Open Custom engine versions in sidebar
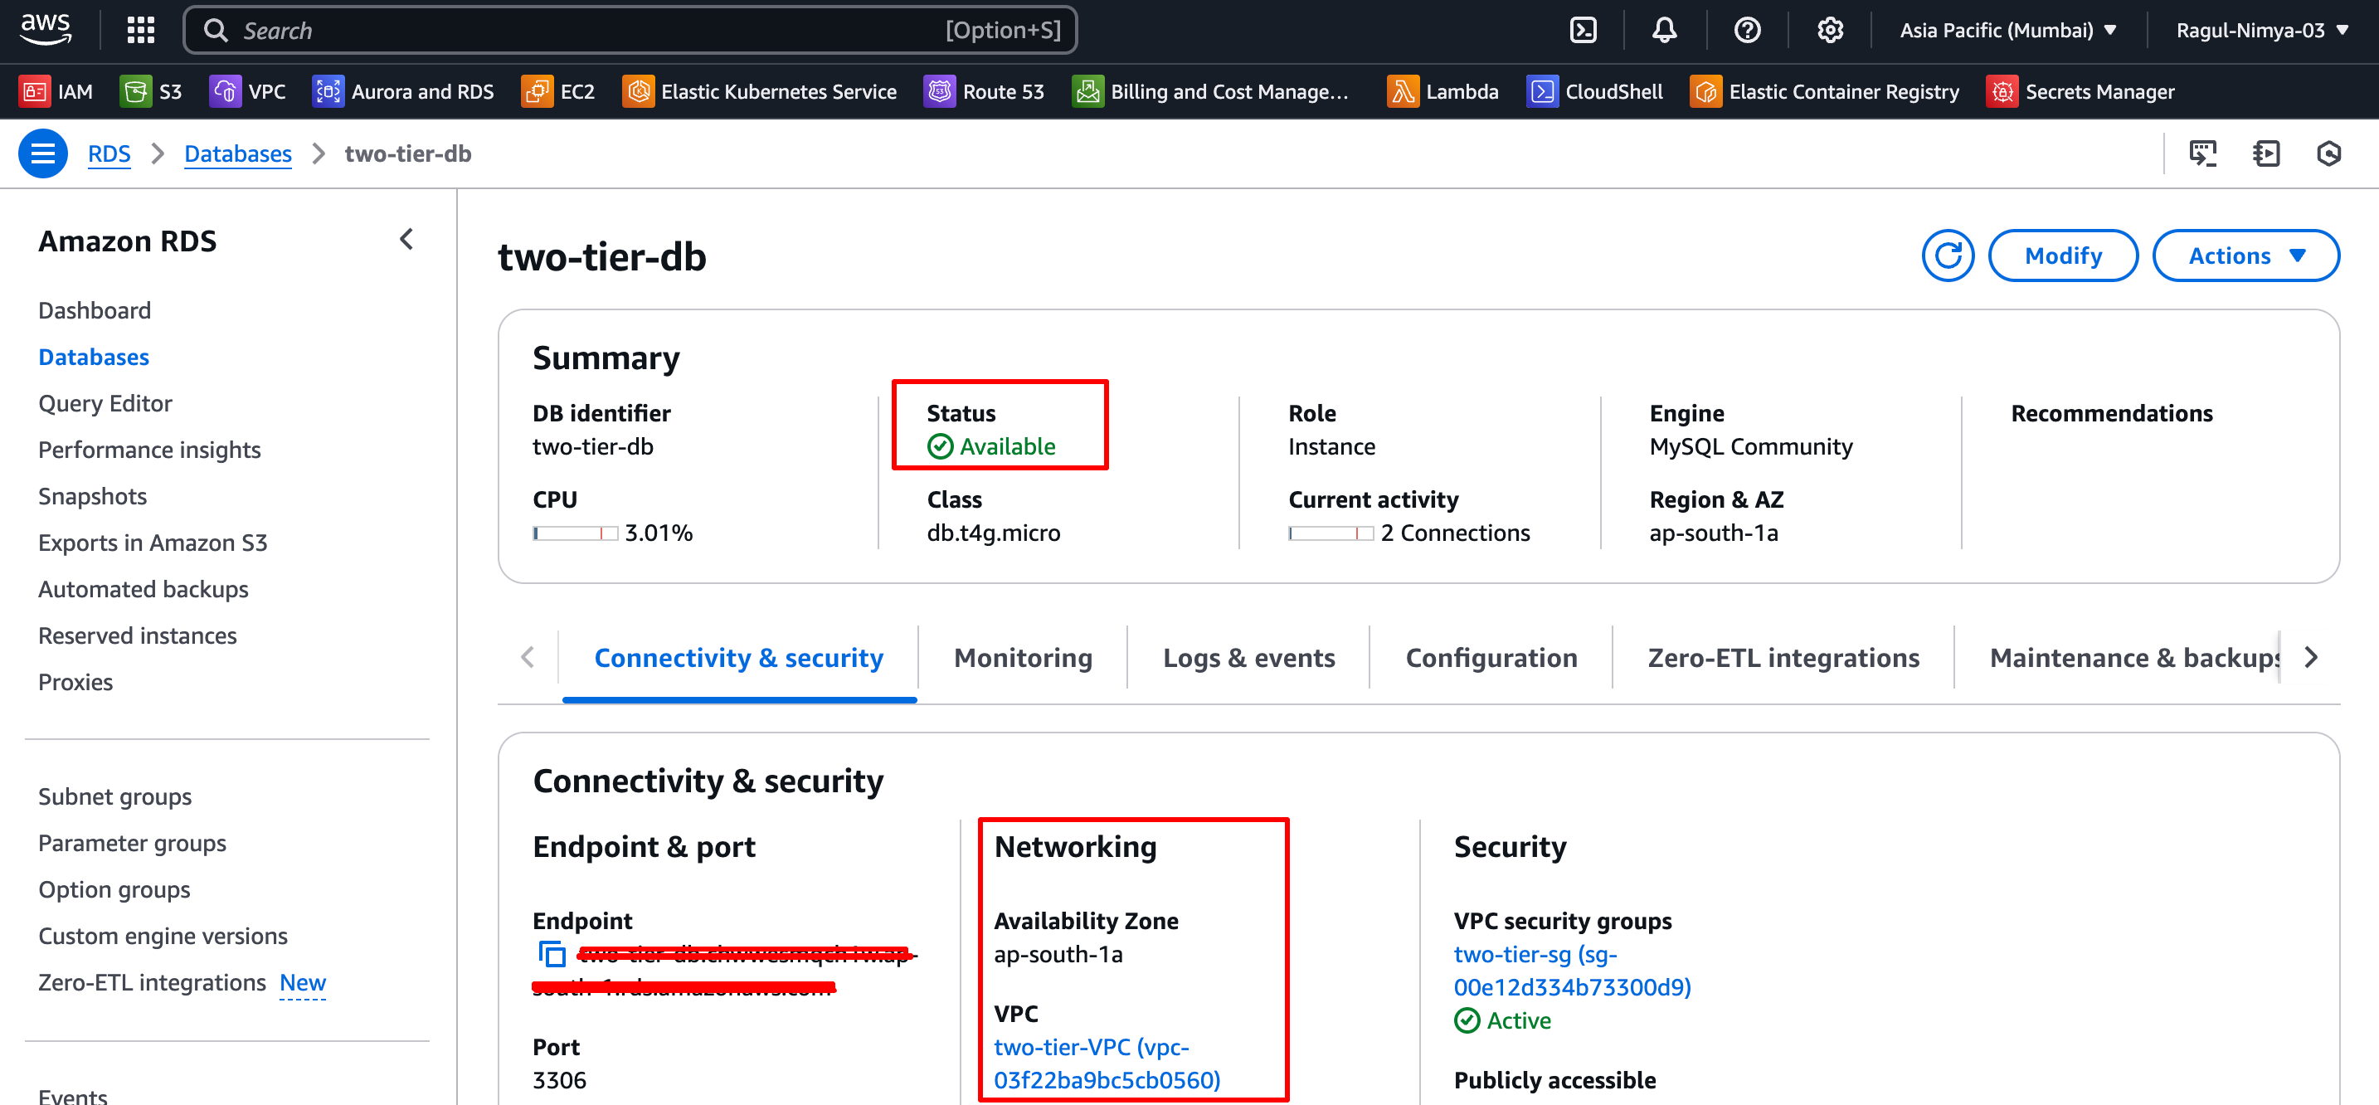Screen dimensions: 2379x1105 tap(163, 936)
